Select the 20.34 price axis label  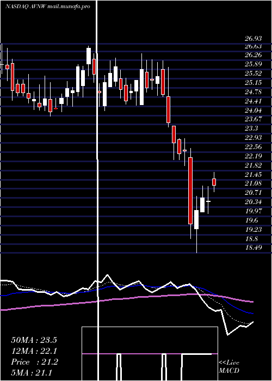click(254, 202)
